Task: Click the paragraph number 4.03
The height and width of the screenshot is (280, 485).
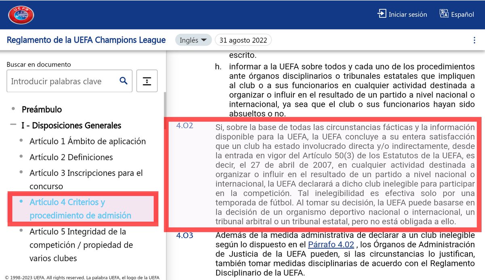Action: 184,236
